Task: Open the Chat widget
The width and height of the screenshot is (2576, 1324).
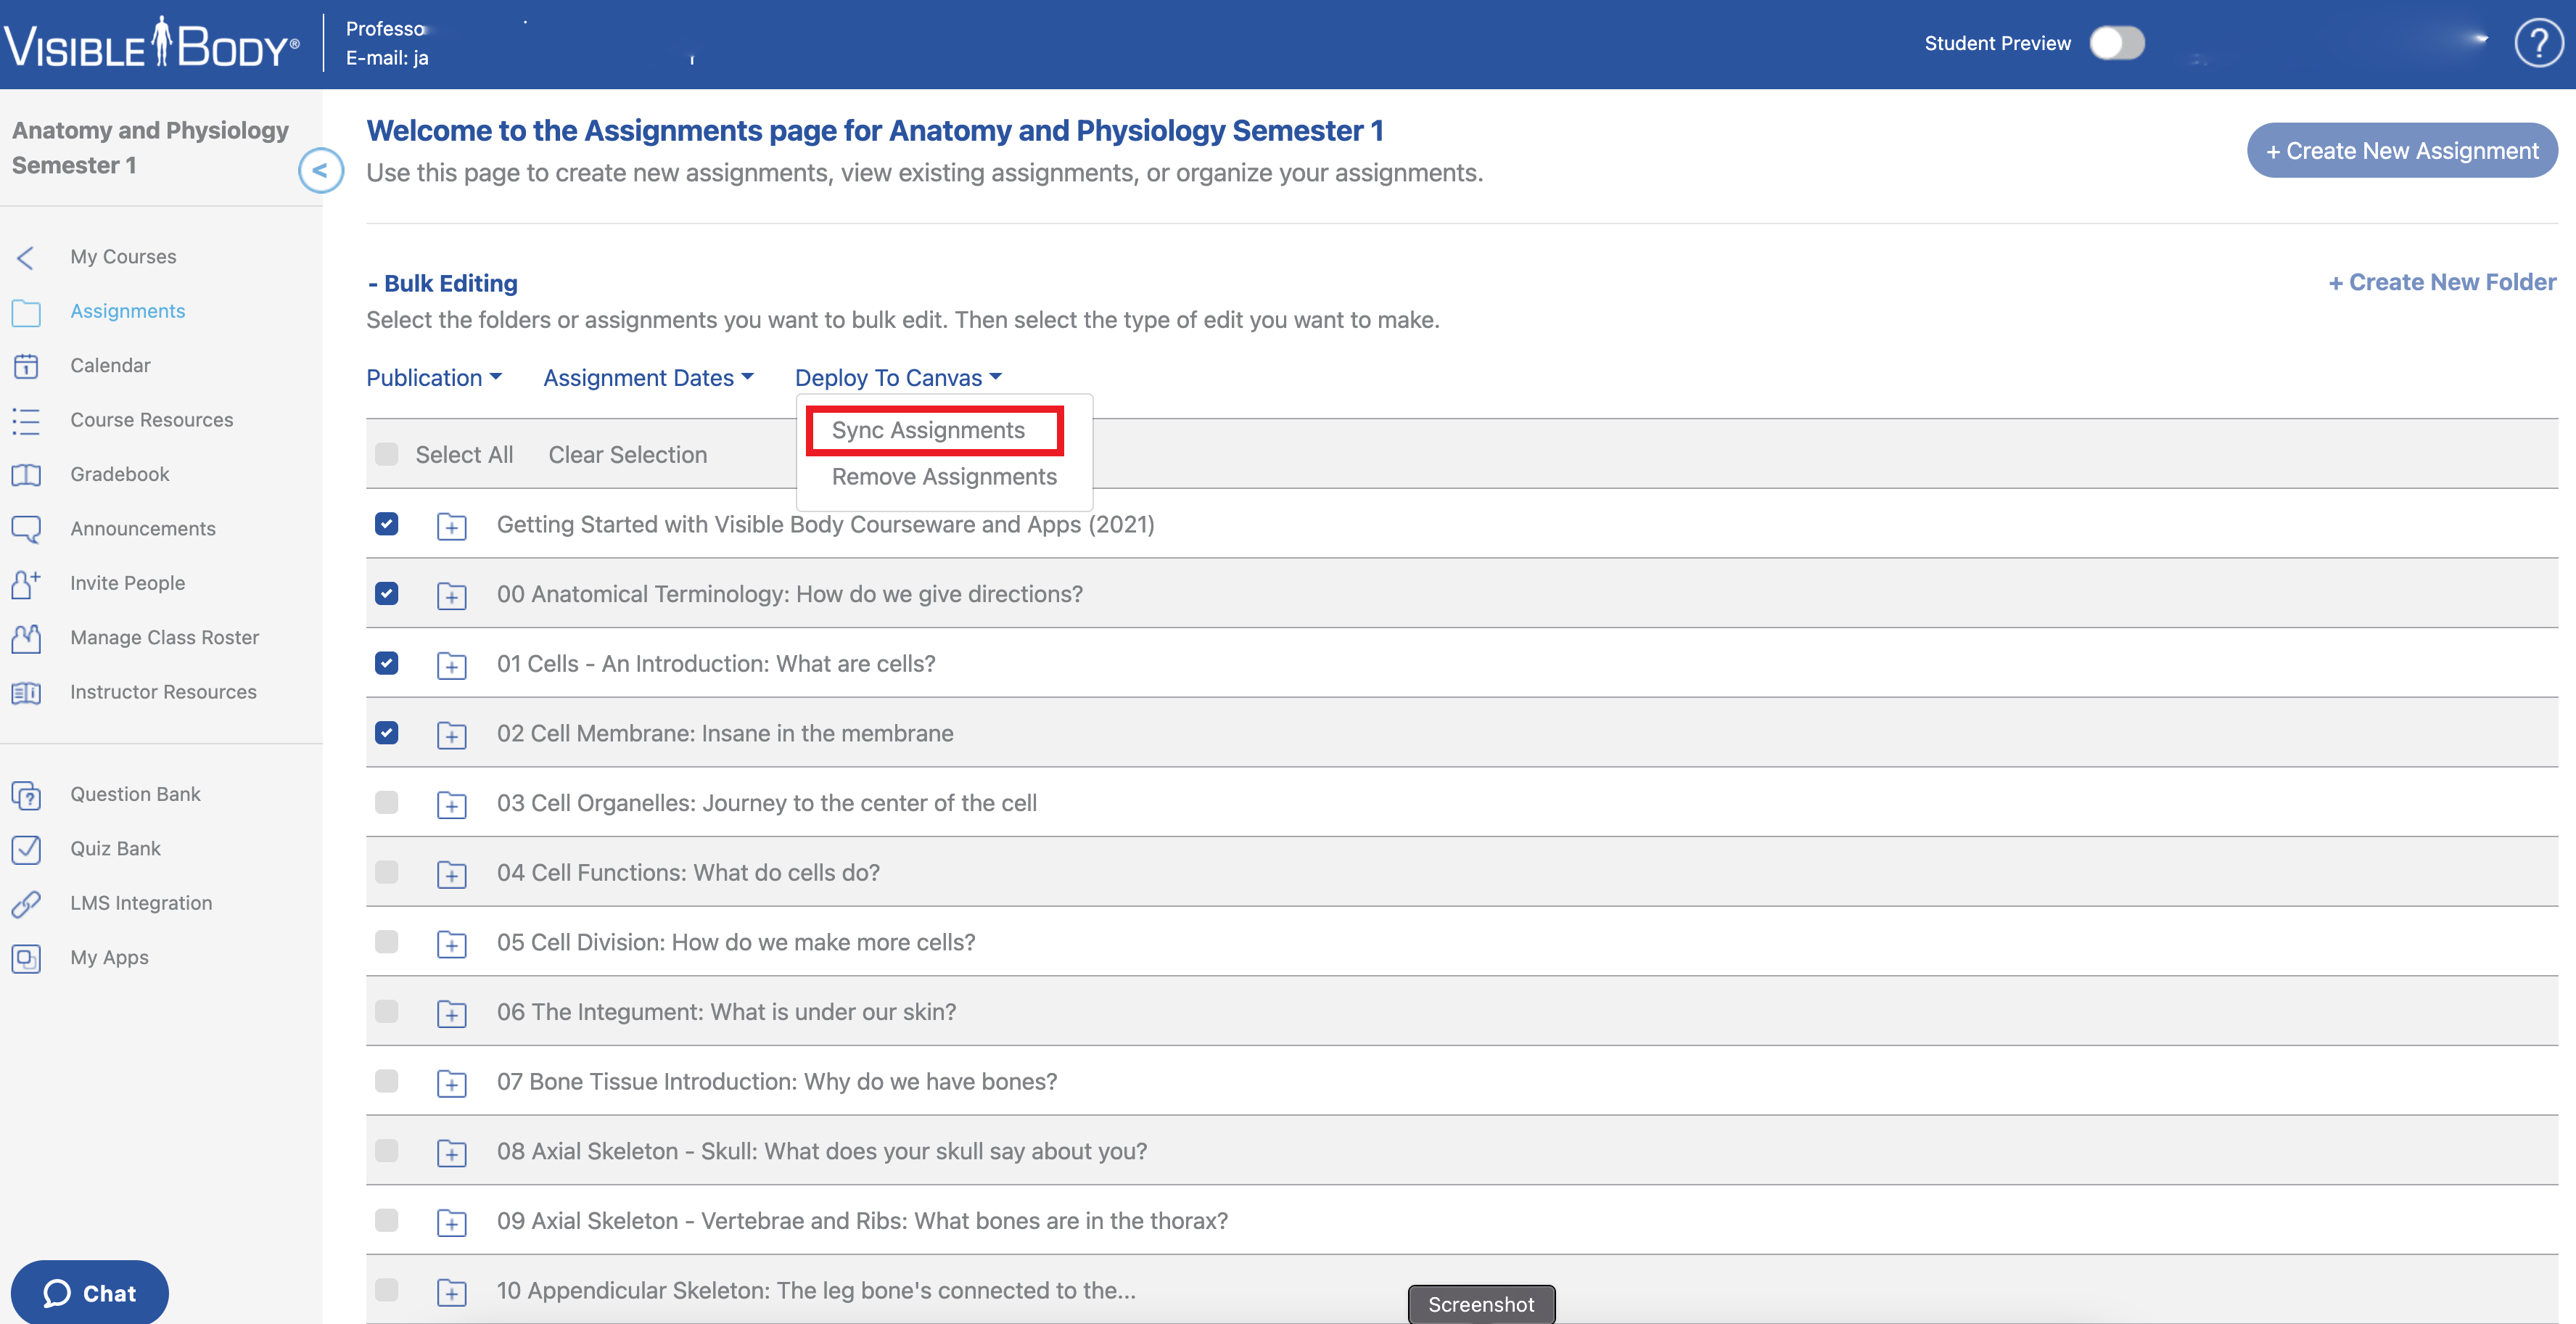Action: coord(89,1292)
